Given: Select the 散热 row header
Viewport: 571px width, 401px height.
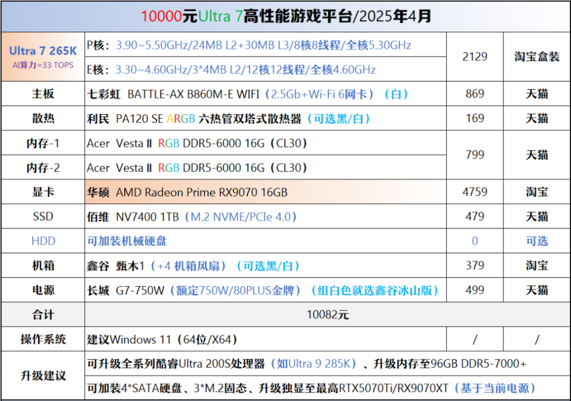Looking at the screenshot, I should point(43,118).
